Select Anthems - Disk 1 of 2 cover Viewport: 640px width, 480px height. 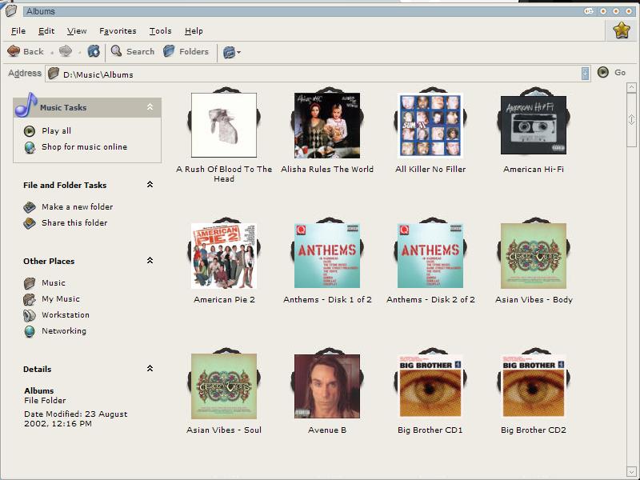click(x=327, y=256)
